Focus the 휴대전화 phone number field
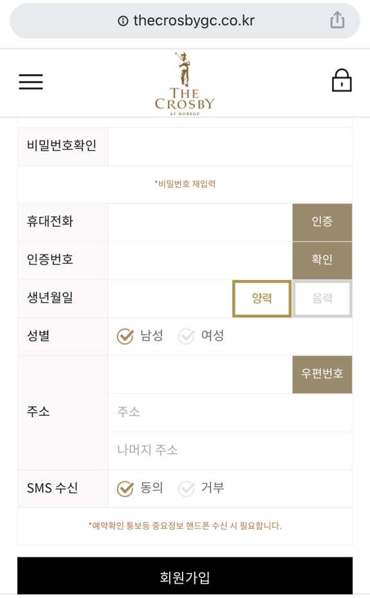The image size is (370, 598). tap(200, 222)
